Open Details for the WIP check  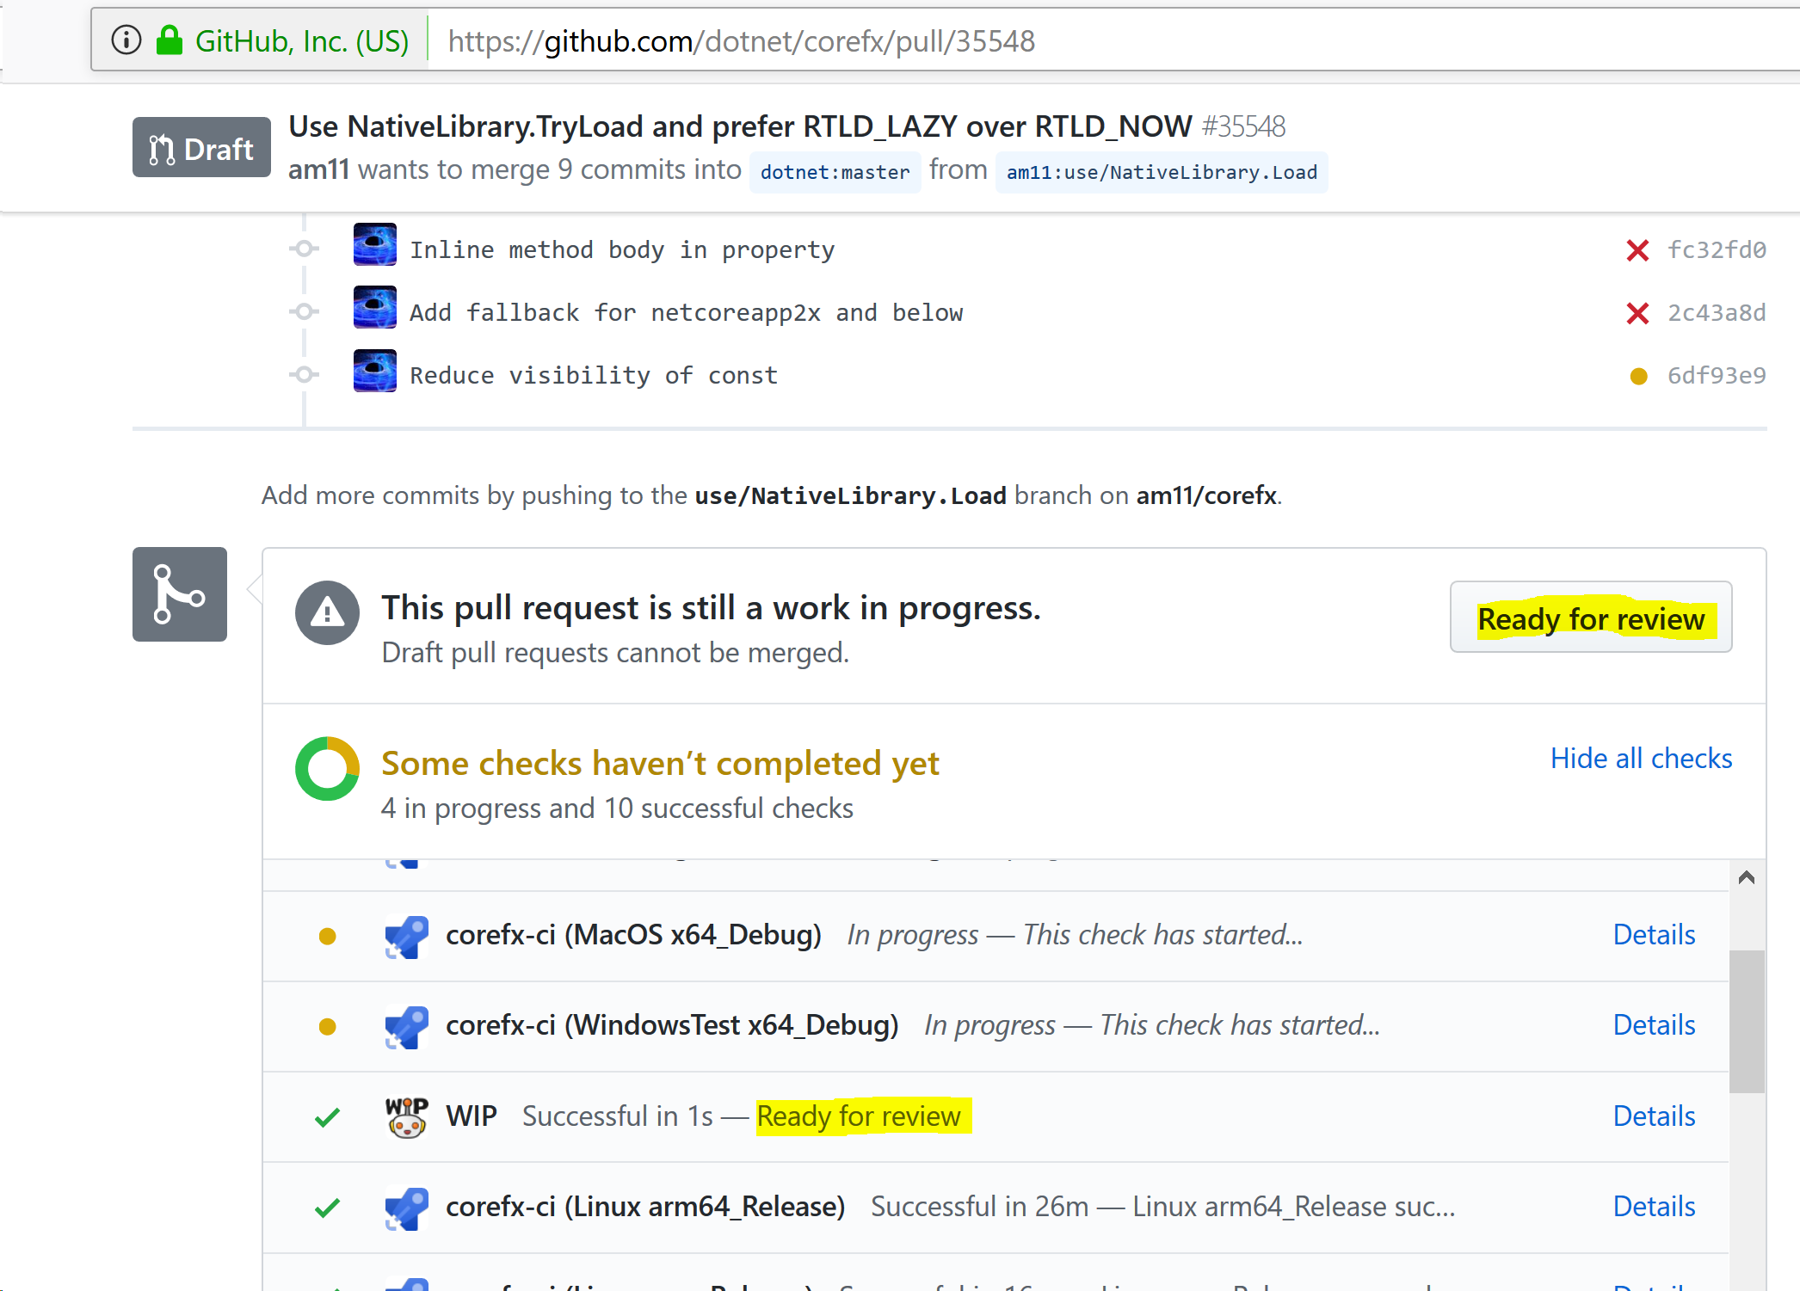pyautogui.click(x=1653, y=1116)
